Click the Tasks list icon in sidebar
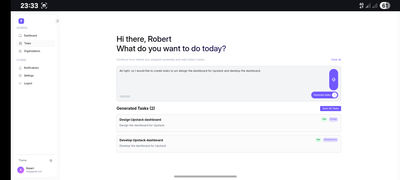 tap(20, 43)
